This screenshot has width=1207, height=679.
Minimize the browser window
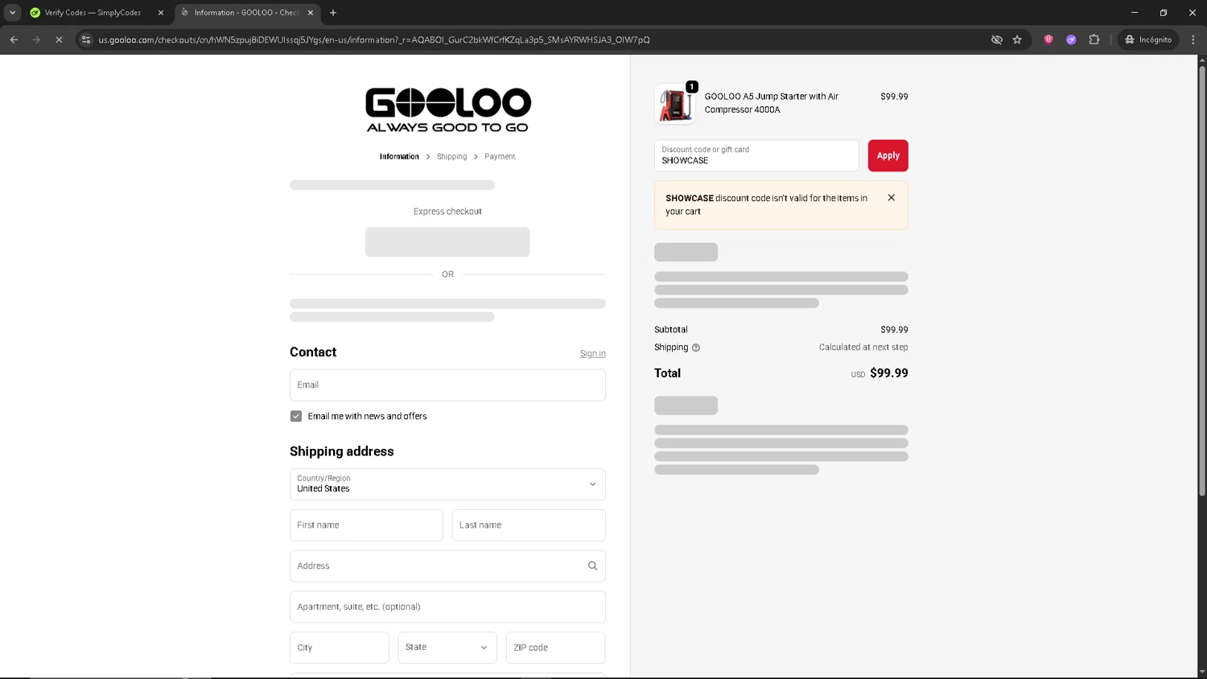click(x=1135, y=12)
